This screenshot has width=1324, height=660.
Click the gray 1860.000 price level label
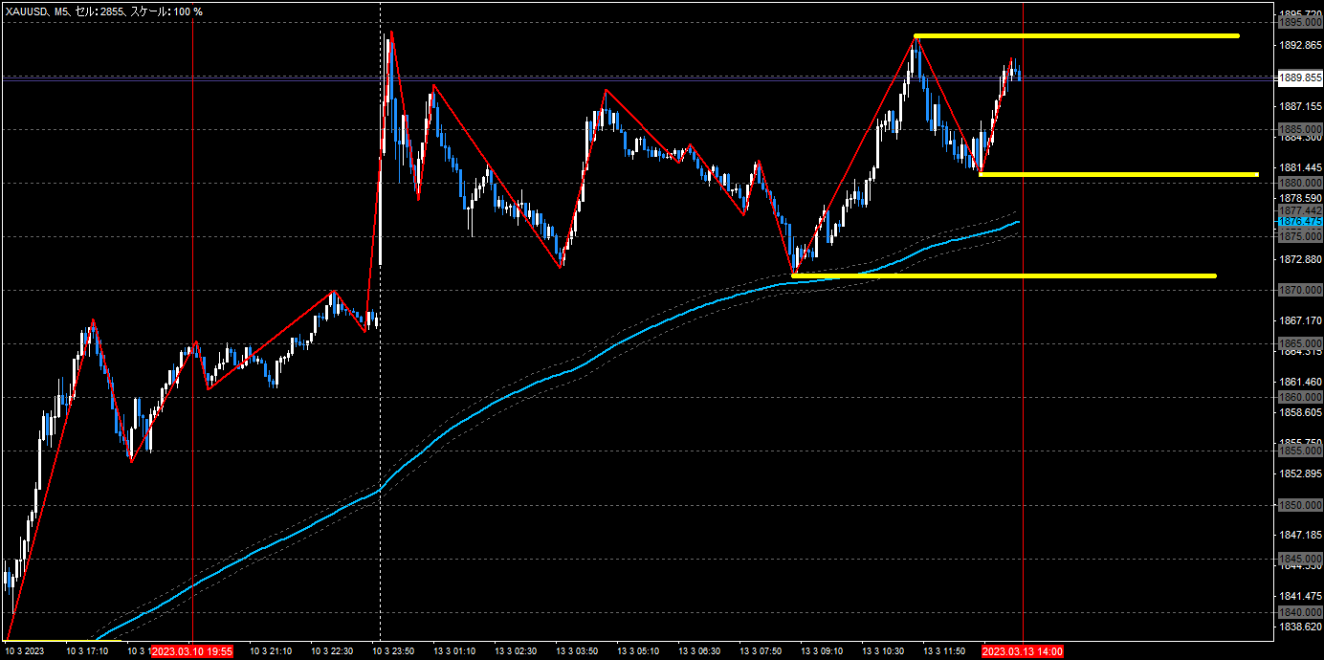point(1300,397)
